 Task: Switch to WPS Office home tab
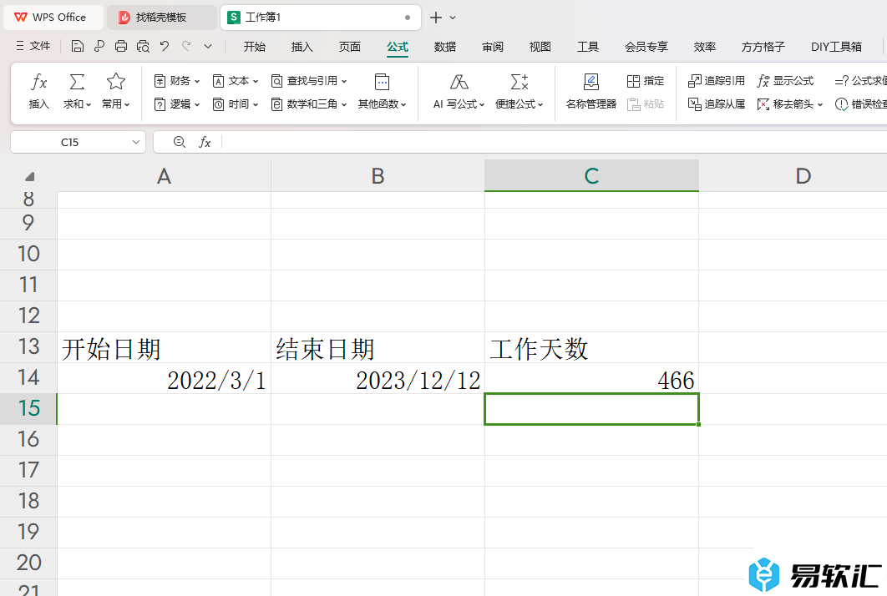point(53,18)
